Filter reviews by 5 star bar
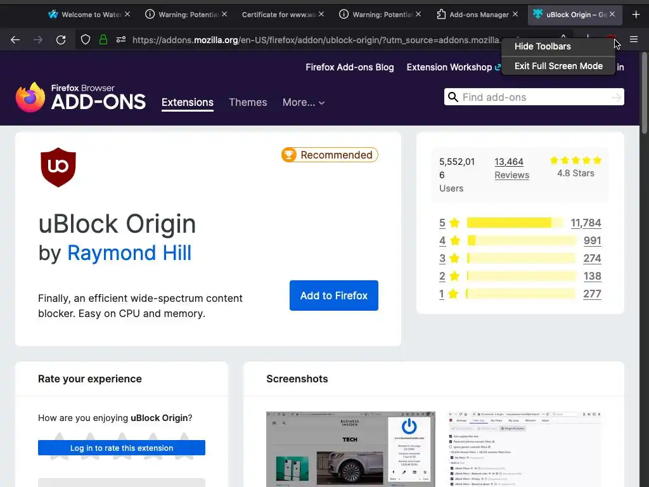The height and width of the screenshot is (487, 649). (x=515, y=223)
